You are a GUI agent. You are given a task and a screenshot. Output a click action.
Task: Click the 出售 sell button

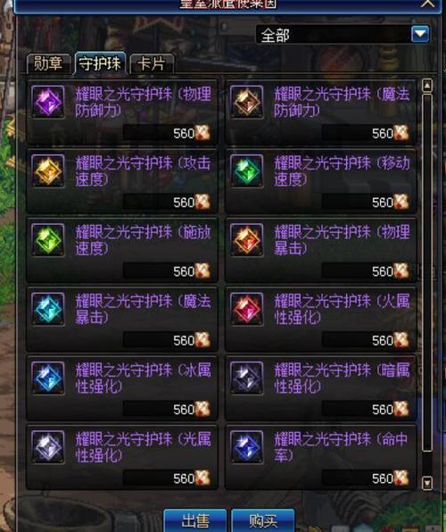tap(195, 520)
